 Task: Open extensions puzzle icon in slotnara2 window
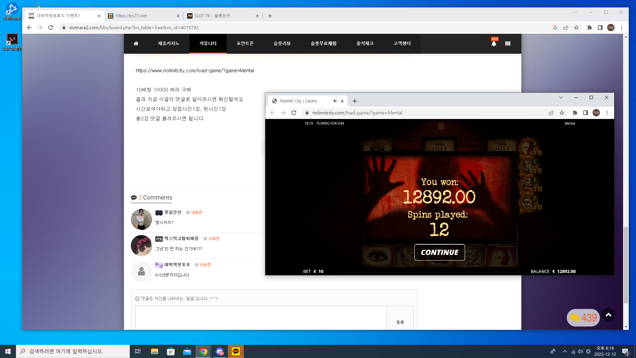click(x=589, y=28)
